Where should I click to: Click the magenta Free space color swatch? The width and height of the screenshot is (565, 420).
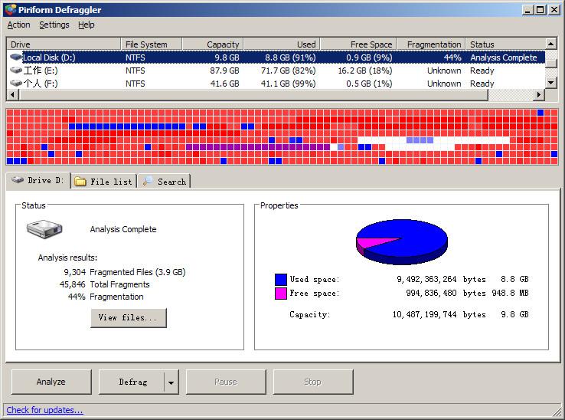tap(280, 294)
